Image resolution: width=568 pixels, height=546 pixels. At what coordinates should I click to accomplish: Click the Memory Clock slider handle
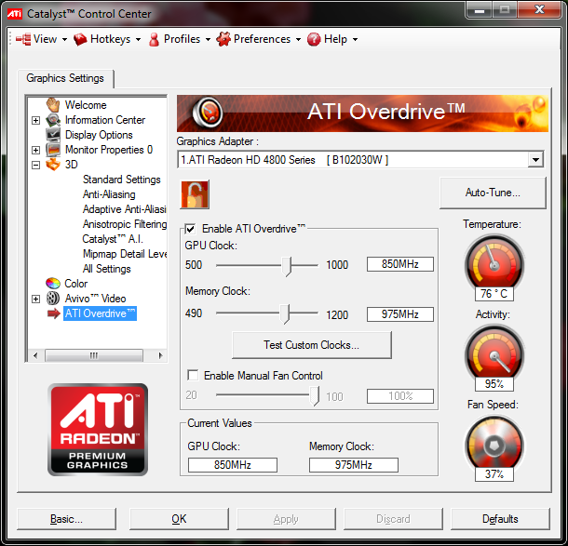(285, 313)
